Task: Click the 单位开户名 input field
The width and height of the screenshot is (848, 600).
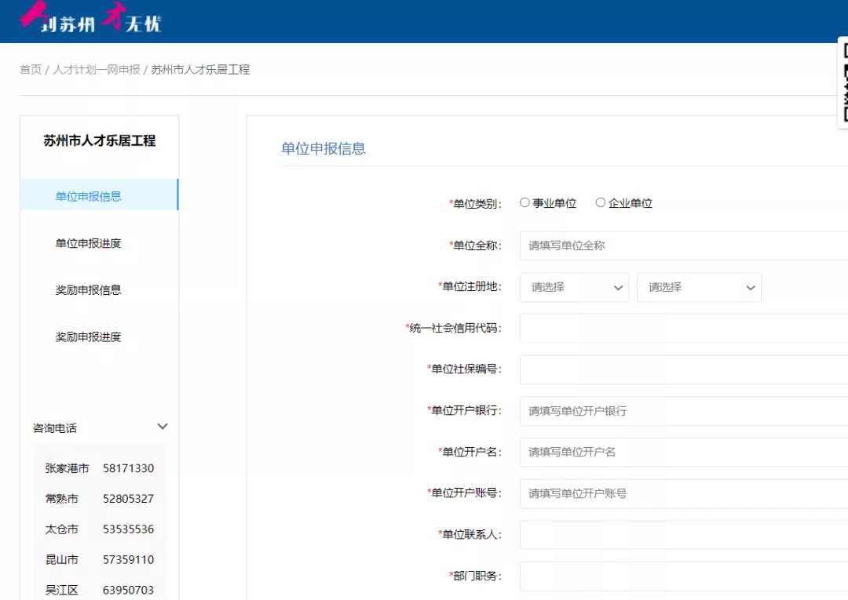Action: tap(683, 452)
